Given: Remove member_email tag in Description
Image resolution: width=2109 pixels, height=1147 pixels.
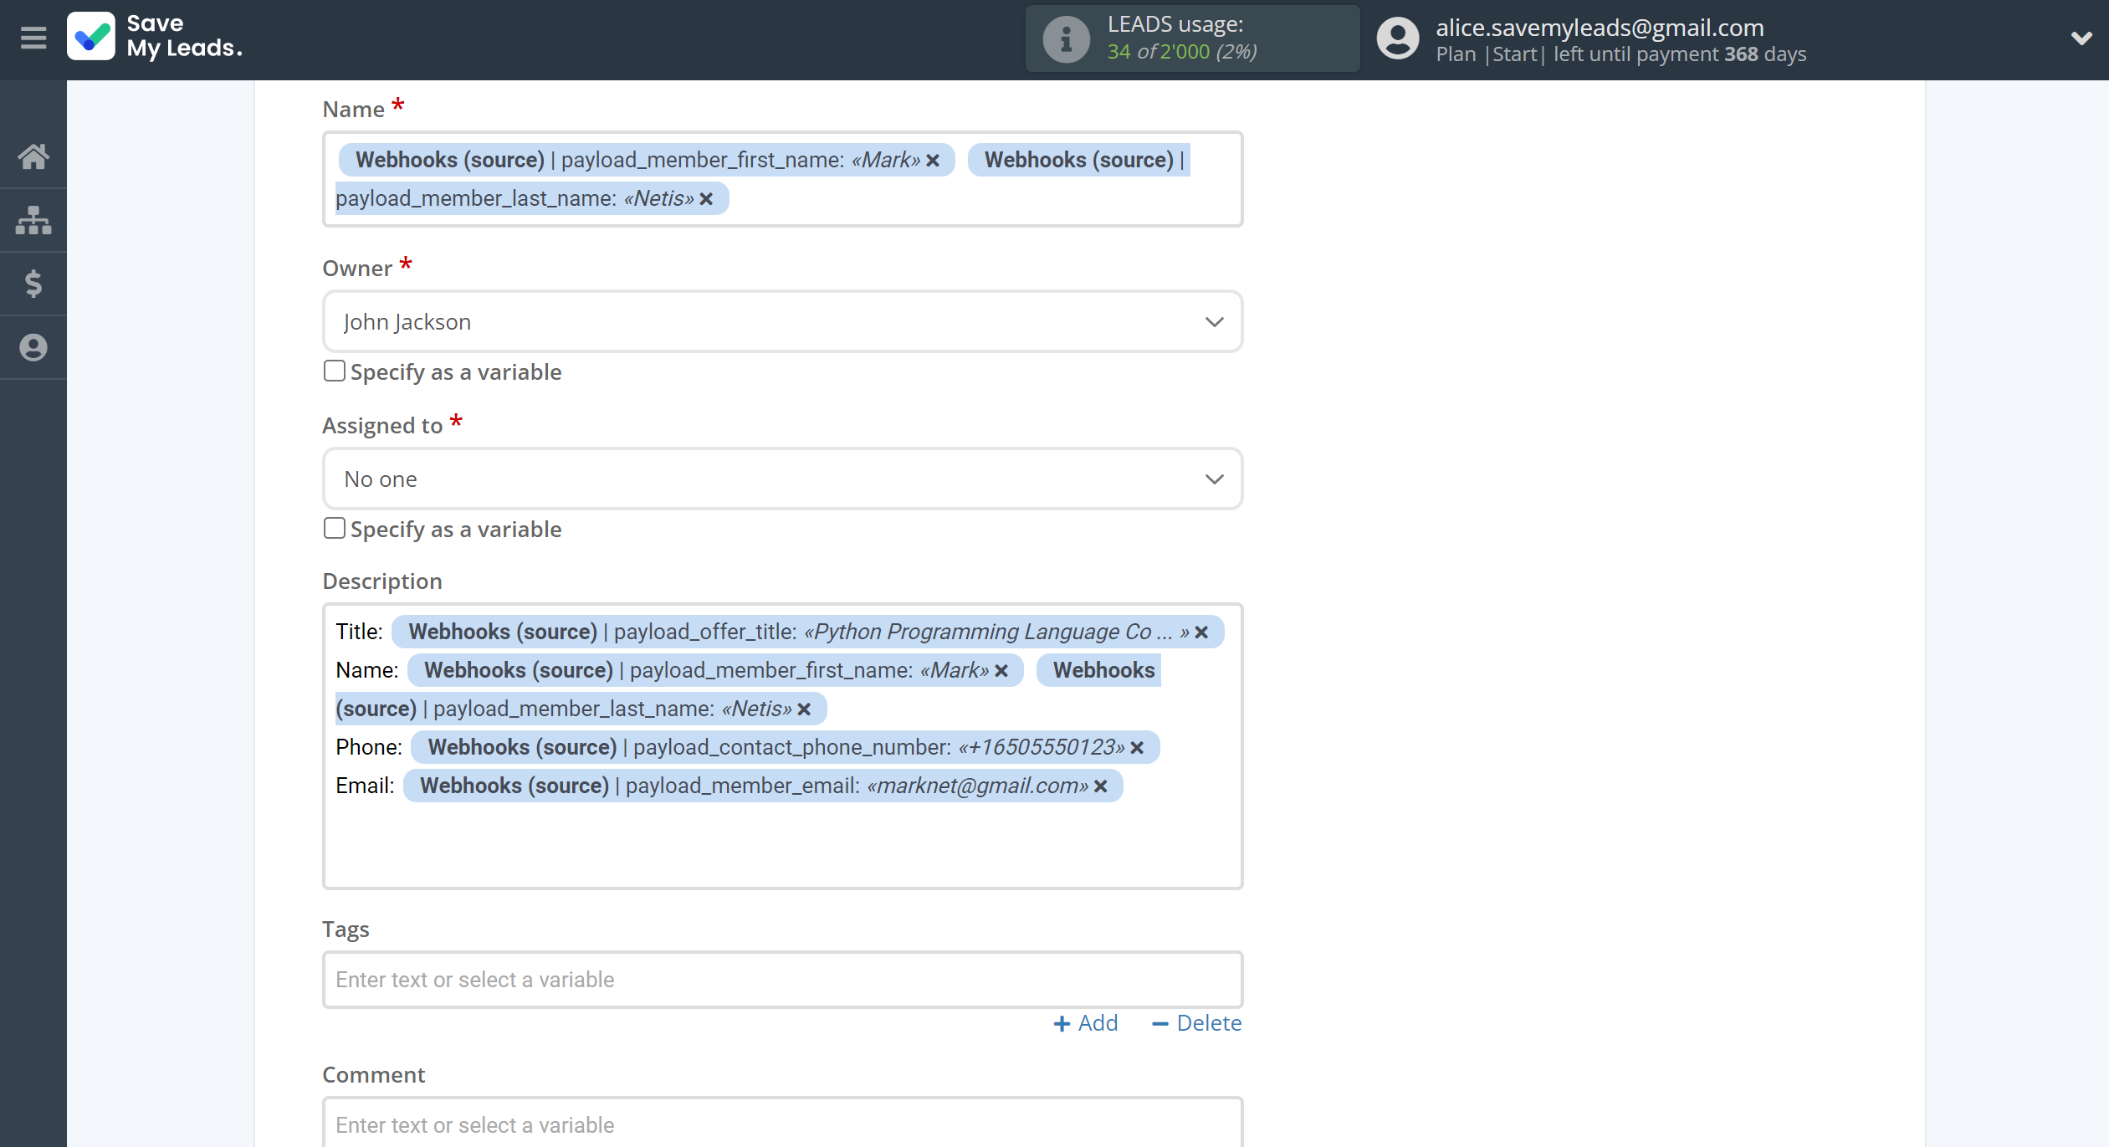Looking at the screenshot, I should [x=1101, y=786].
